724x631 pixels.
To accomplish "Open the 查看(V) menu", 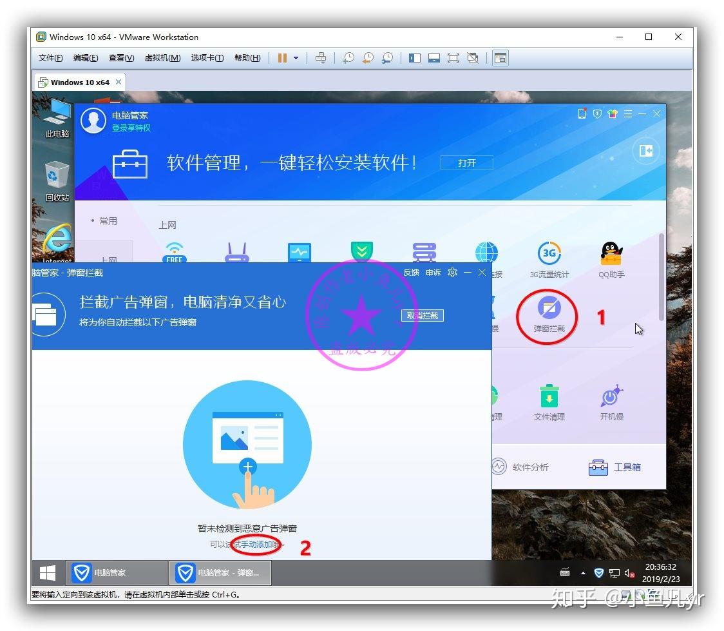I will click(x=121, y=58).
